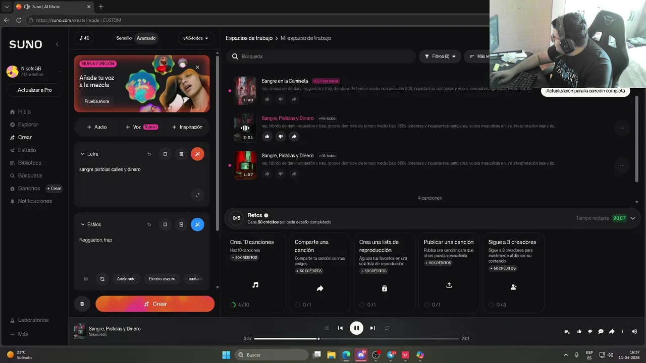Dislike the playing Sangre, Pistolas y Dinero track
The image size is (646, 363).
(x=281, y=136)
